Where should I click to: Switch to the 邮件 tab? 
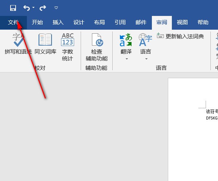click(x=141, y=22)
